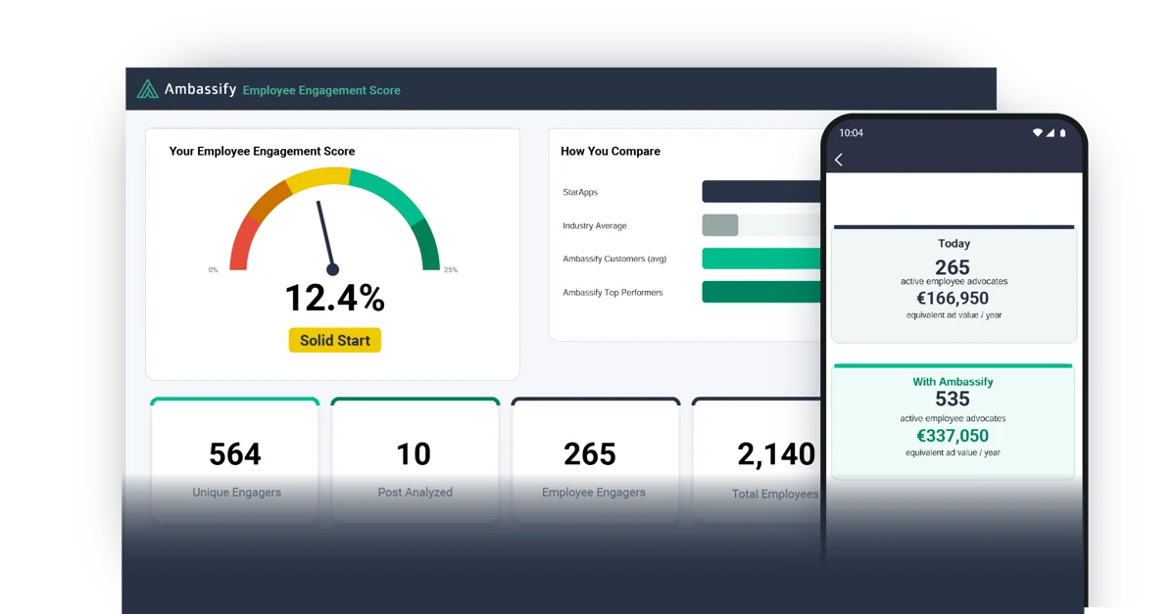
Task: Click the 2,140 Total Employees value
Action: point(776,453)
